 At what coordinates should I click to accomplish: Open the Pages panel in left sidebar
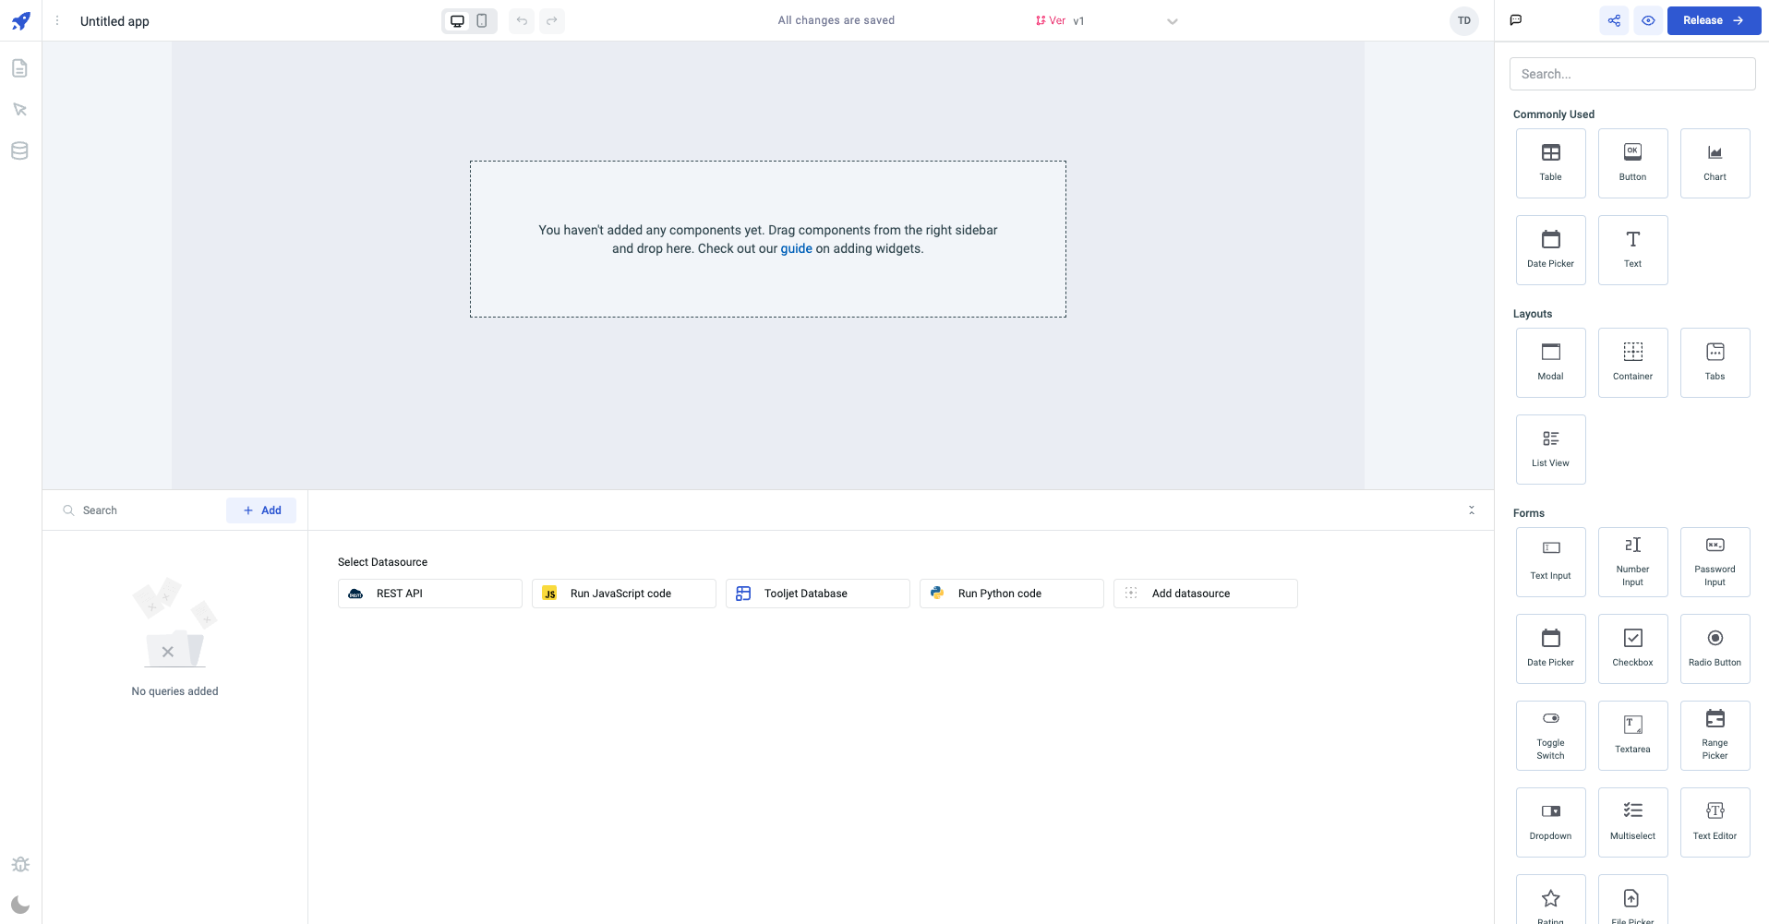point(19,68)
